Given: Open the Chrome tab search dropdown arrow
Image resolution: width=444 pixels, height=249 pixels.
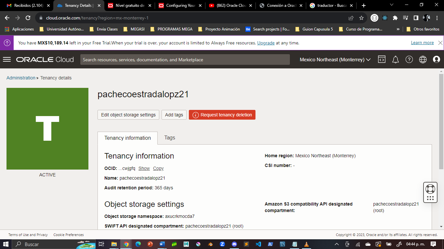Looking at the screenshot, I should click(x=392, y=5).
